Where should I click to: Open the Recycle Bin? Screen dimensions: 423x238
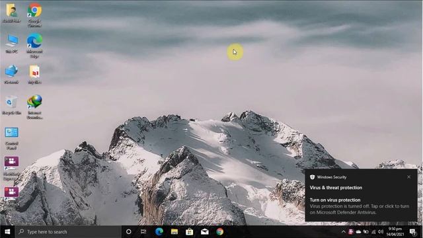pos(11,105)
